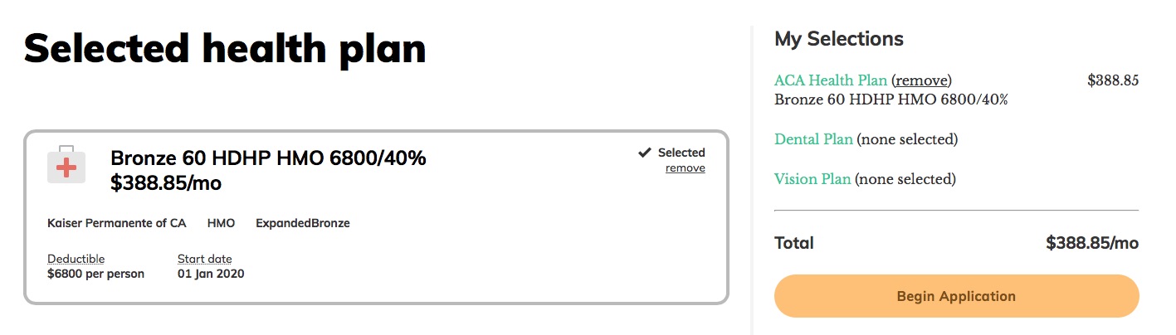
Task: Click the Kaiser Permanente of CA label
Action: coord(117,223)
